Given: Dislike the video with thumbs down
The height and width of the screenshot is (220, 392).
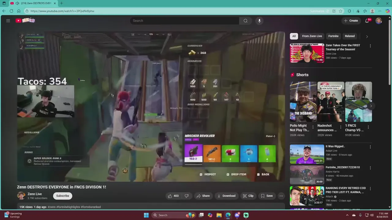Looking at the screenshot, I should [187, 196].
